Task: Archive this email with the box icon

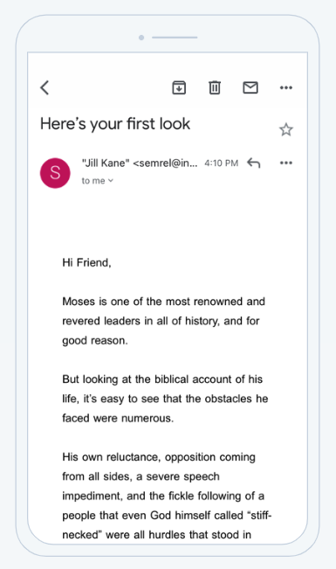Action: [x=179, y=87]
